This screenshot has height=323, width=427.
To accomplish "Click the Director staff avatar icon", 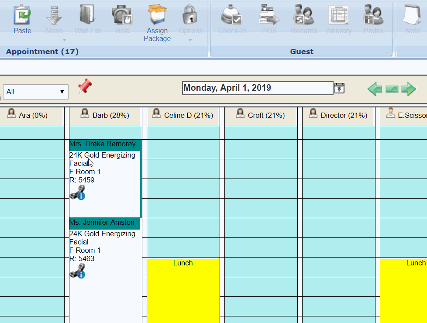I will coord(313,113).
